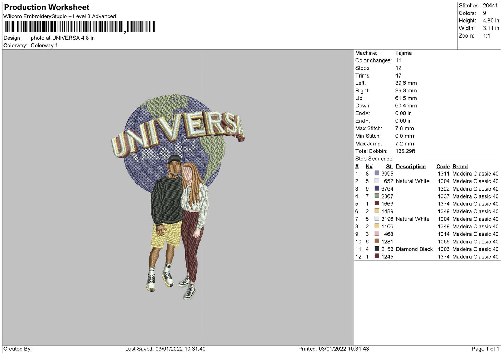Click the 'Colorway 1' value
This screenshot has height=355, width=503.
(44, 46)
